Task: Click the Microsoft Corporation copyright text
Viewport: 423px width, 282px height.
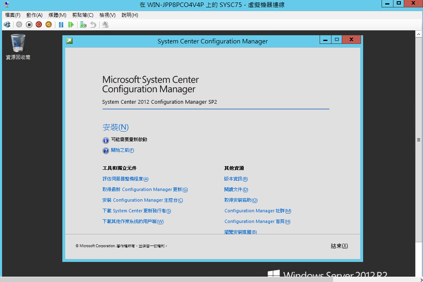Action: click(121, 246)
